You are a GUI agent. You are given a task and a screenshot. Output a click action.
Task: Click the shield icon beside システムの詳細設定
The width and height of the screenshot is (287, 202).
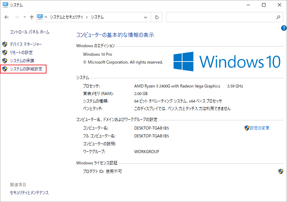click(5, 69)
